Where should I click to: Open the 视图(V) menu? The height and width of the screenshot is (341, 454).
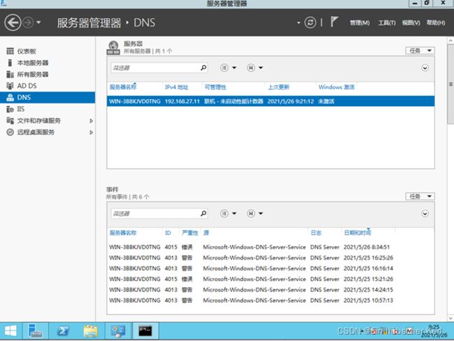click(x=411, y=22)
